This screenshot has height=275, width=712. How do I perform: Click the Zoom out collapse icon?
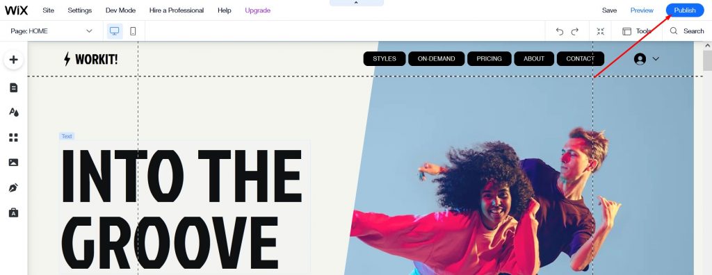601,31
